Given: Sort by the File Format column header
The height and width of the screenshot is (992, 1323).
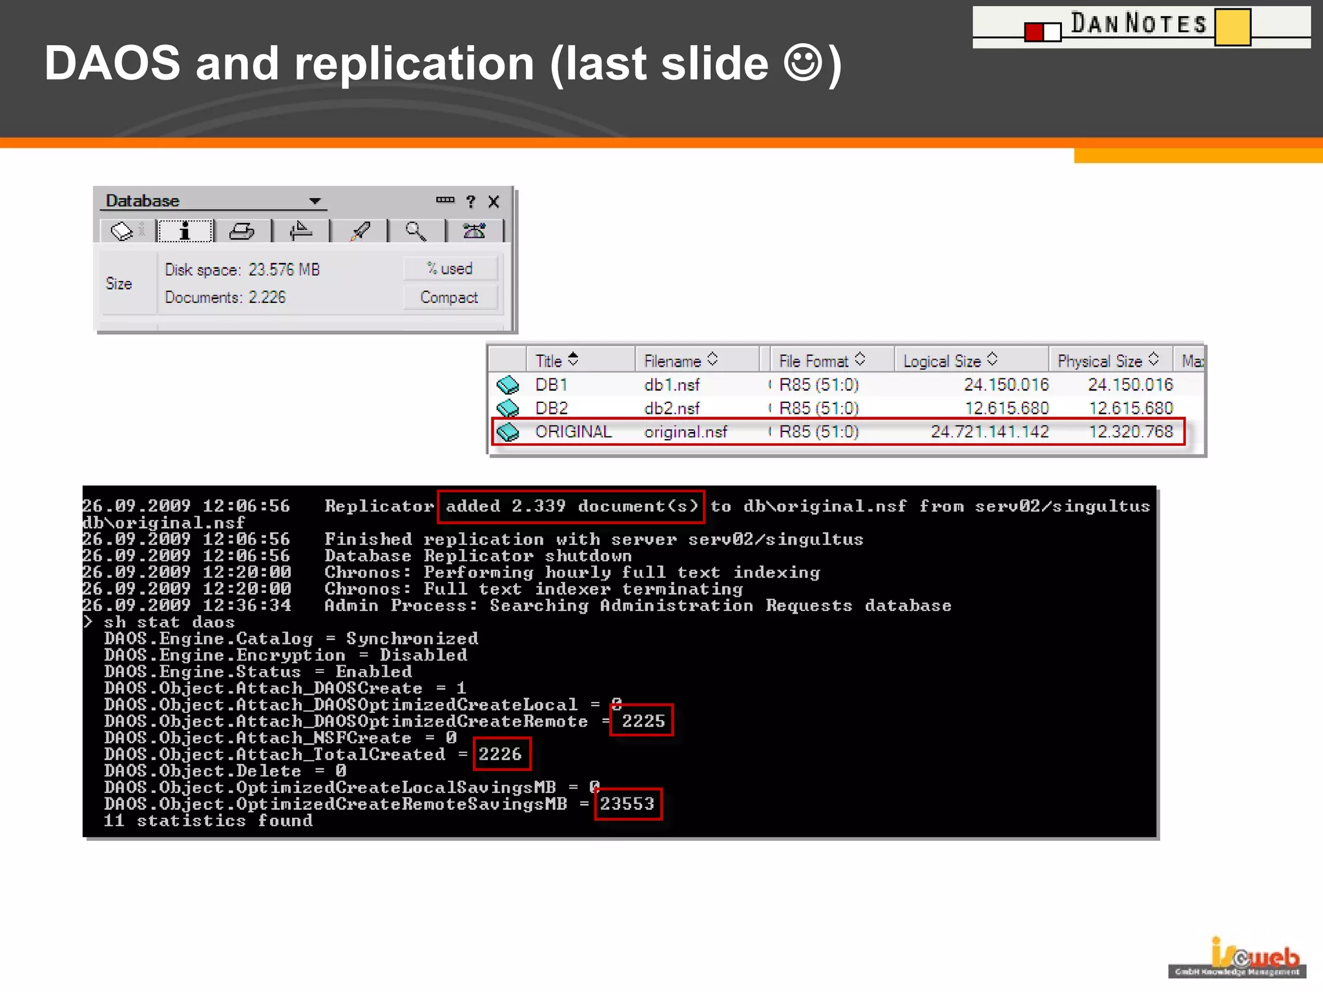Looking at the screenshot, I should click(x=831, y=360).
